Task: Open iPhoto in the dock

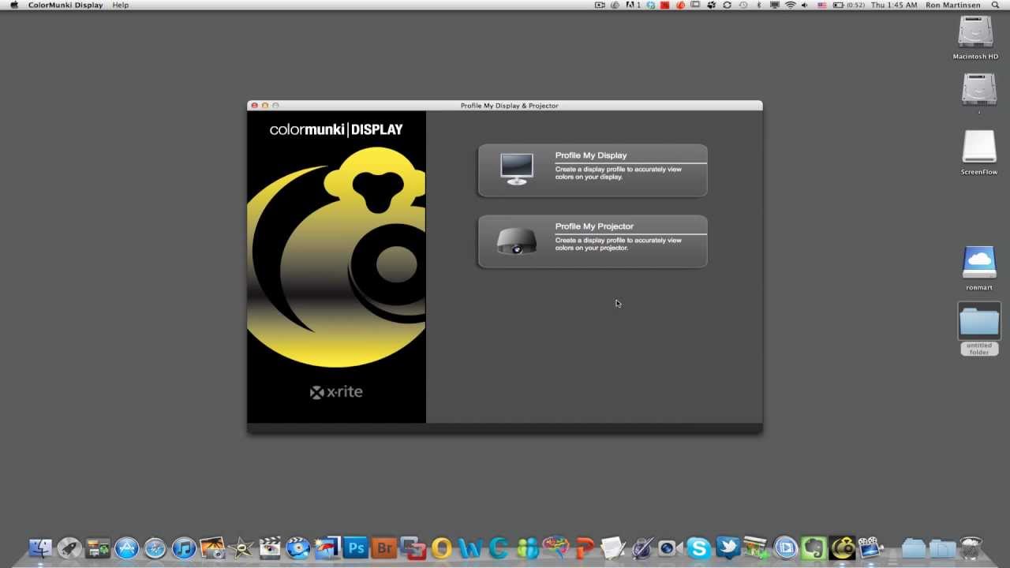Action: pyautogui.click(x=212, y=547)
